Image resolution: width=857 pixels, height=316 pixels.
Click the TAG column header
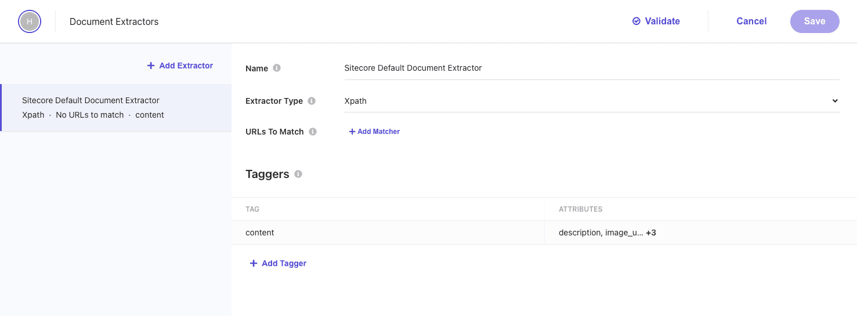pos(252,209)
